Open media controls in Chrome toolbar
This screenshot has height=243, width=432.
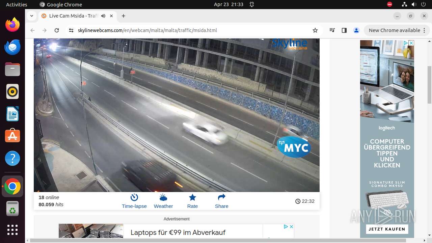click(x=332, y=30)
